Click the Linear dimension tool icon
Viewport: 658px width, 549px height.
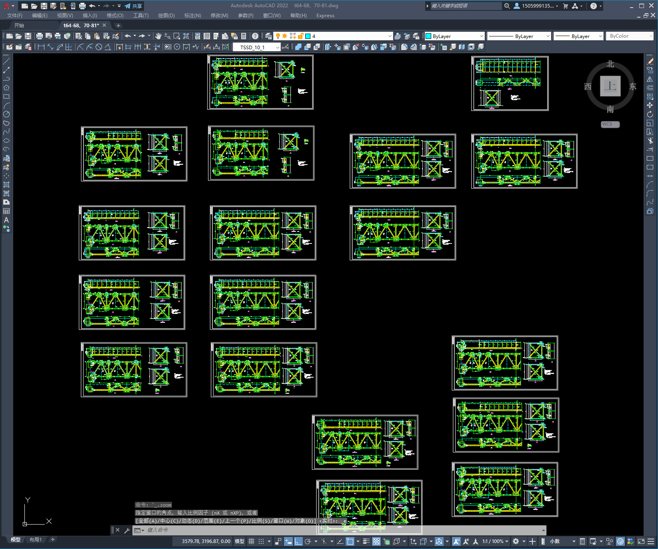(x=41, y=47)
